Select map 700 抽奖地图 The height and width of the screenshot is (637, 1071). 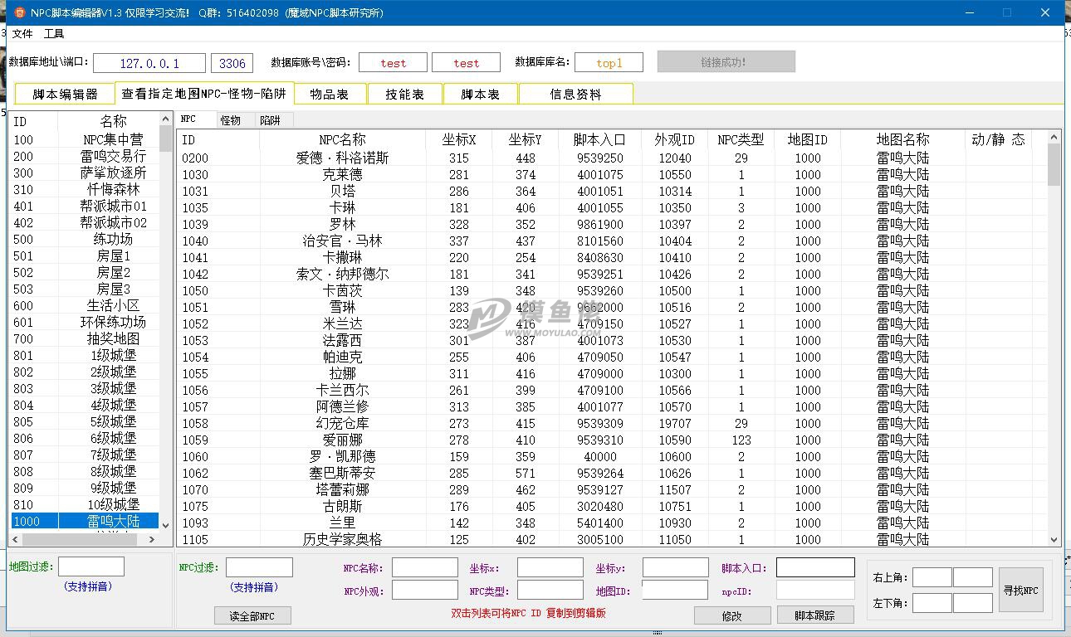click(85, 339)
